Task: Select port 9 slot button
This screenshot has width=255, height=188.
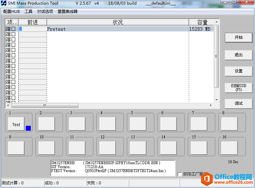Action: pyautogui.click(x=16, y=148)
